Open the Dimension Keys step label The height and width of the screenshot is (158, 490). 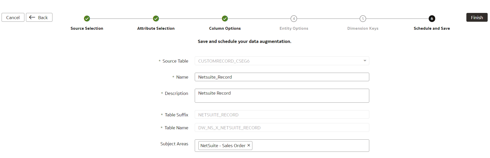tap(363, 28)
